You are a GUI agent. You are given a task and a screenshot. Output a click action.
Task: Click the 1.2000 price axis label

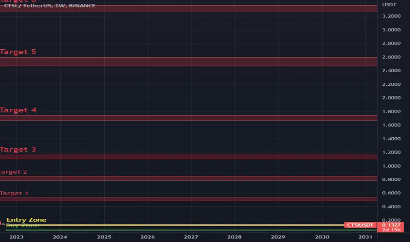click(391, 152)
